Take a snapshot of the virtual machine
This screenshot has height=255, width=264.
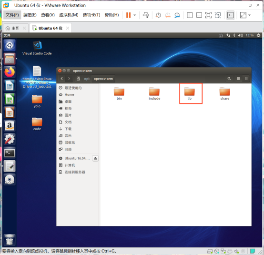tap(158, 15)
